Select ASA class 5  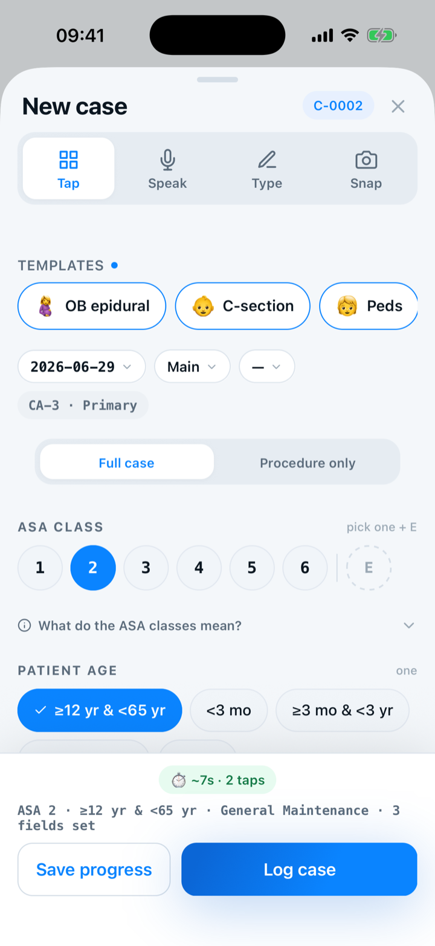pos(252,568)
